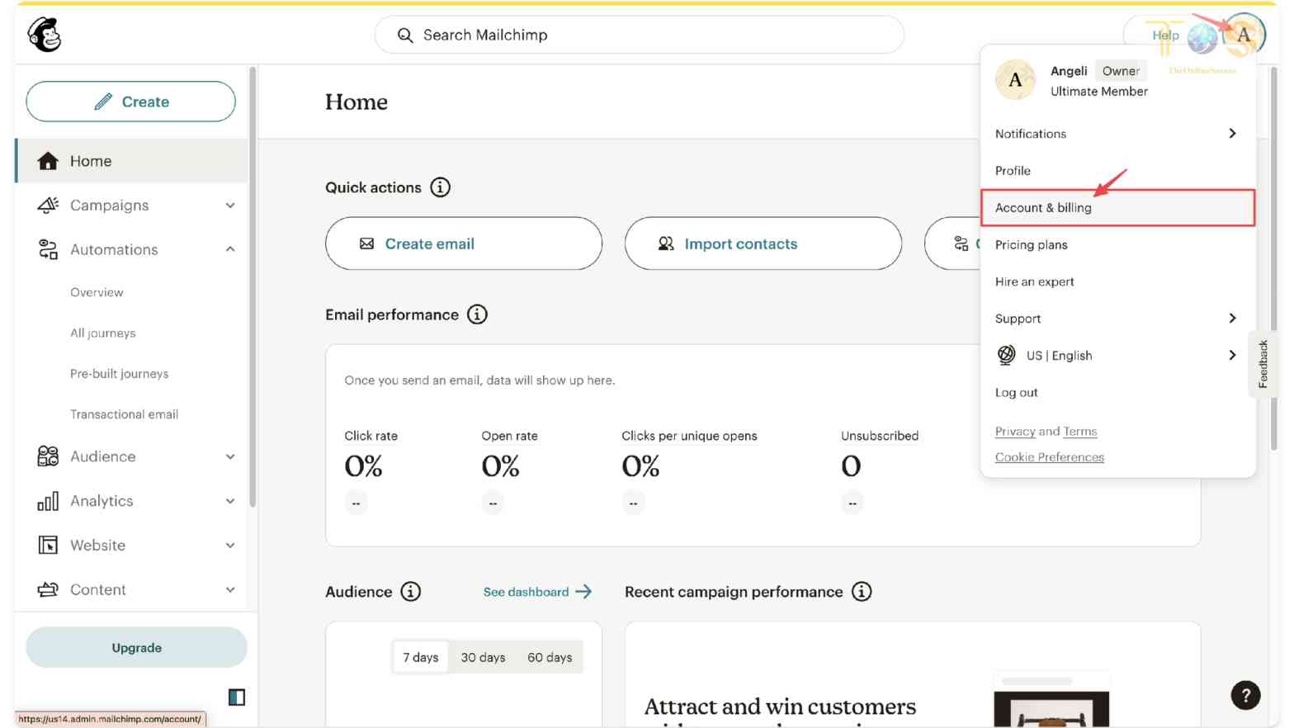Expand the Website section chevron
Image resolution: width=1294 pixels, height=728 pixels.
point(230,545)
